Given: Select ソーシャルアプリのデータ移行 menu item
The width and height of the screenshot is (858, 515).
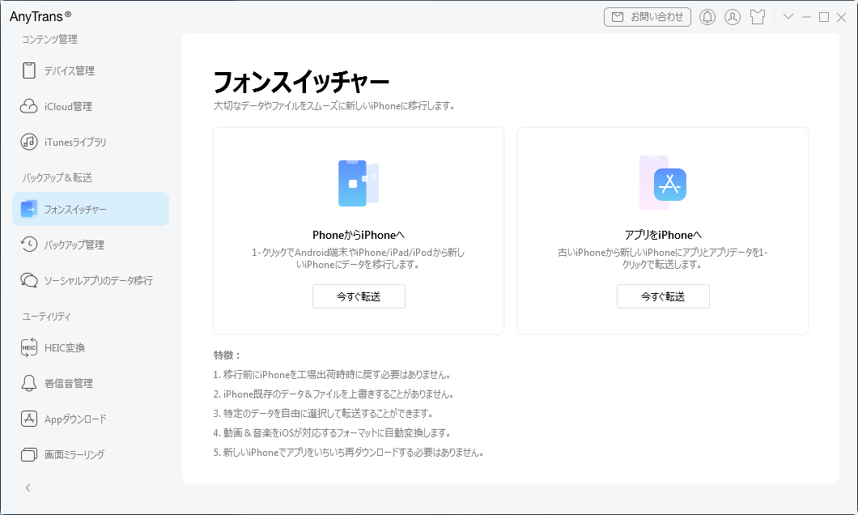Looking at the screenshot, I should tap(97, 280).
